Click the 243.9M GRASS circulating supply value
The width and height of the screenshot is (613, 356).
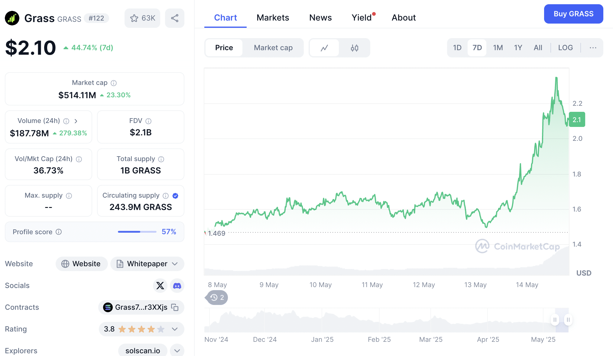tap(141, 207)
